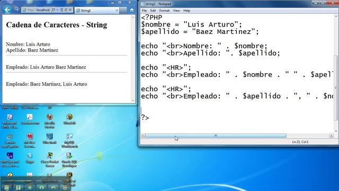The image size is (339, 191).
Task: Refresh the localhost page
Action: coord(66,10)
